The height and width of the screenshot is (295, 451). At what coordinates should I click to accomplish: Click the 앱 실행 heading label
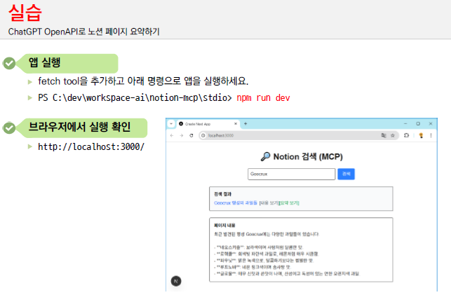tap(45, 62)
